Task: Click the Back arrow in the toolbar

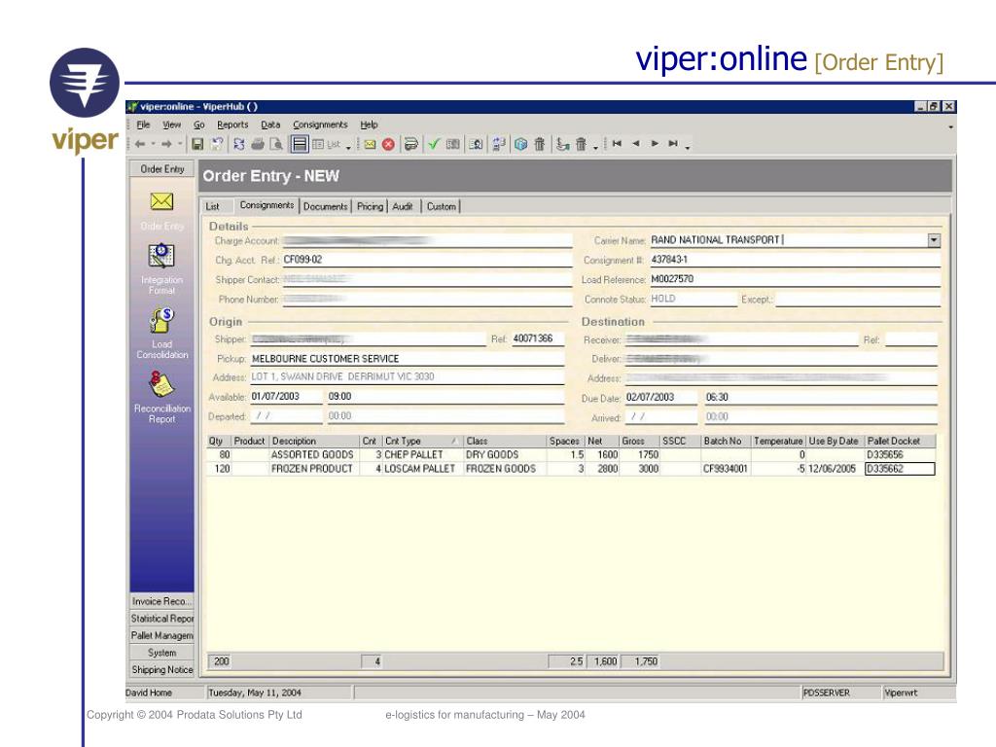Action: [140, 144]
